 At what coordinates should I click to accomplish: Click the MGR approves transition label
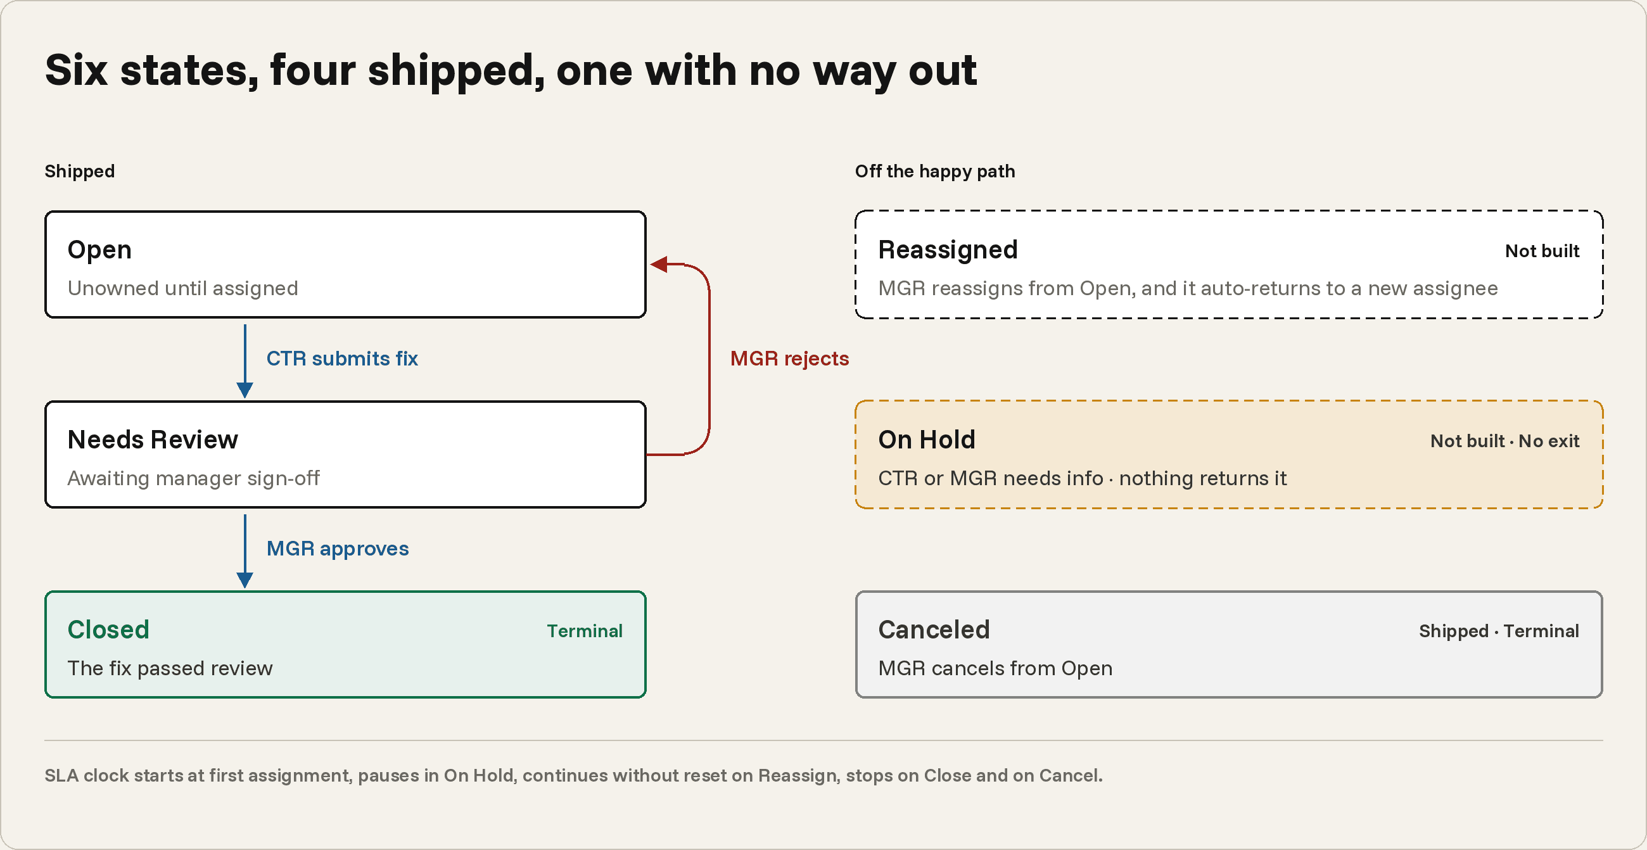(x=338, y=549)
